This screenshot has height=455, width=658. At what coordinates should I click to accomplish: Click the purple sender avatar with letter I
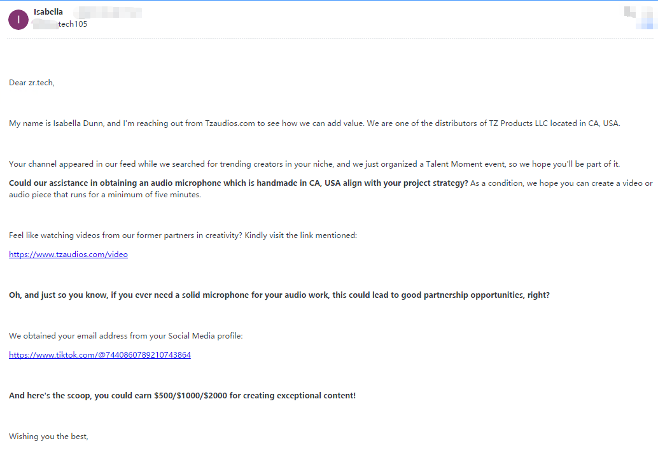18,20
